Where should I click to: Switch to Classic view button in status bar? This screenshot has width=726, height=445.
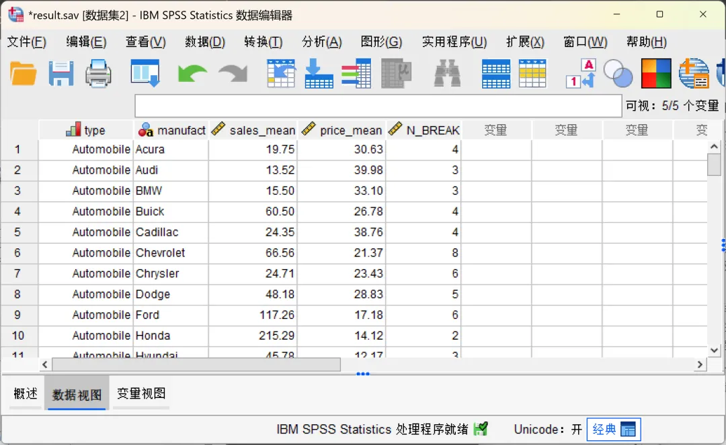(x=614, y=430)
